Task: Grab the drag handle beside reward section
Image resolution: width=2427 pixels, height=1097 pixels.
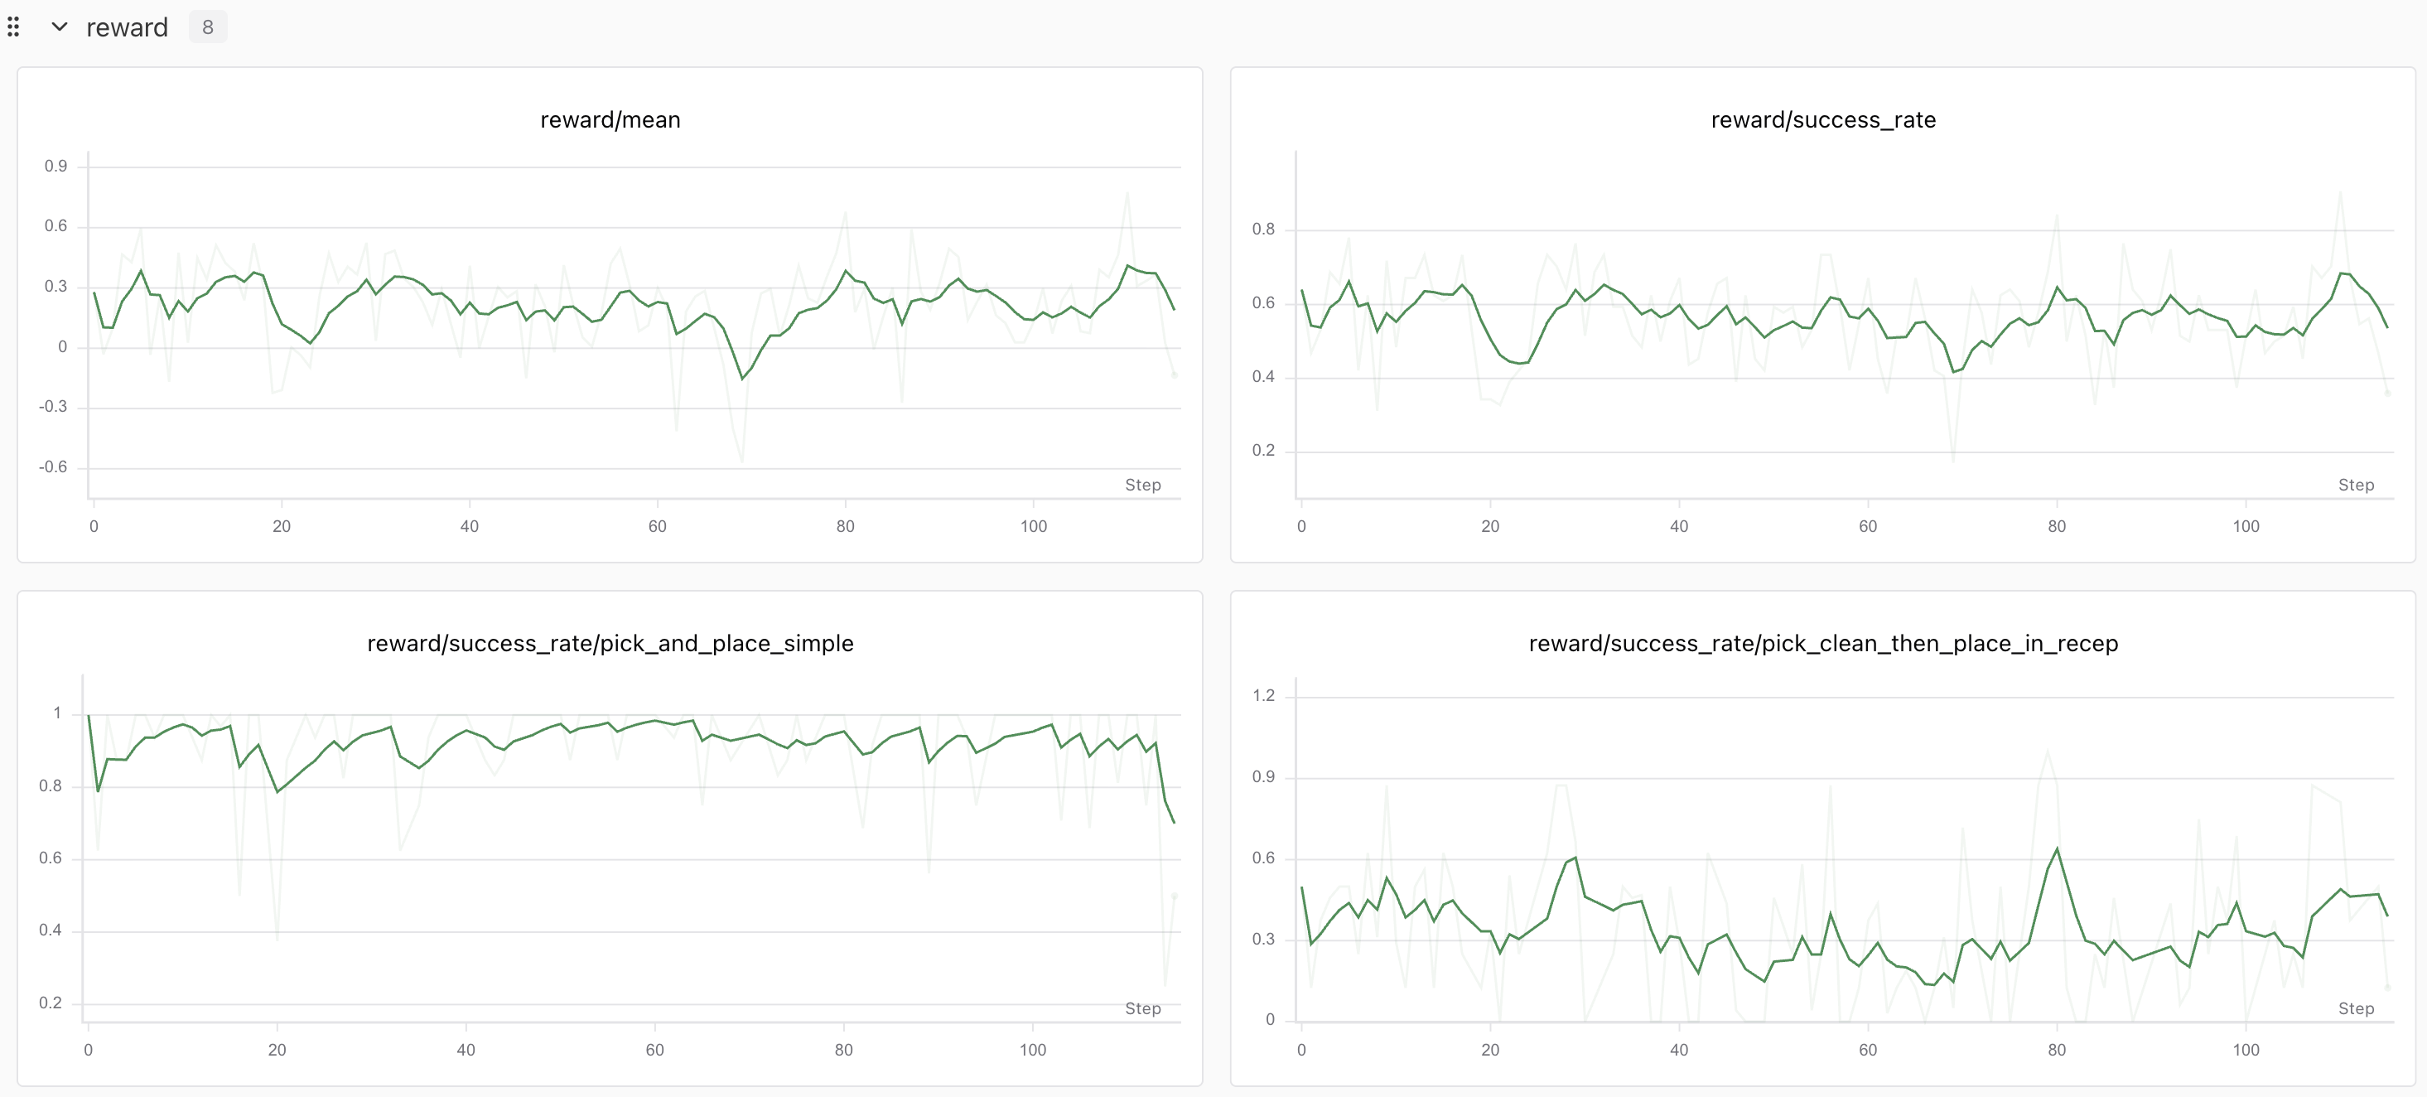Action: [13, 27]
